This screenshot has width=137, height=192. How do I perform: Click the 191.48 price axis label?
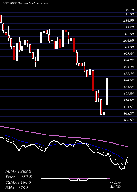point(129,67)
